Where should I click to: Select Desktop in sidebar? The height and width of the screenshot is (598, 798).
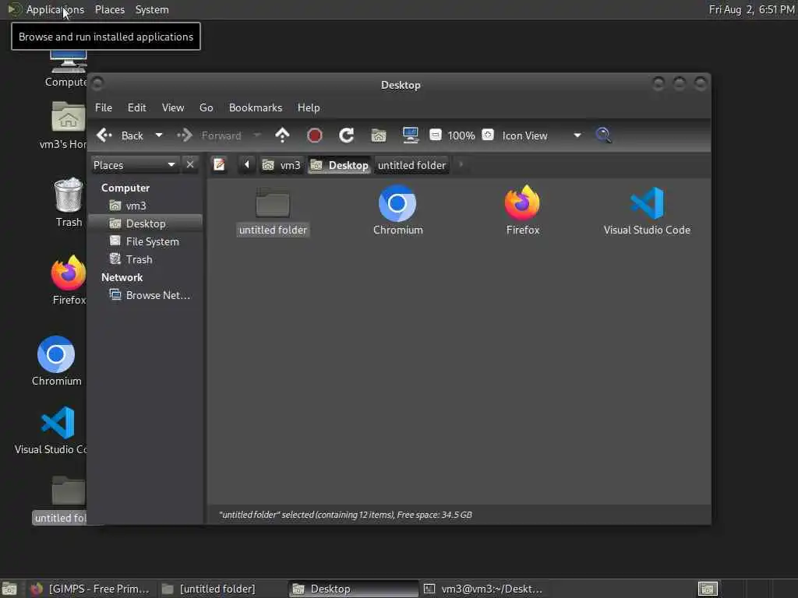(146, 223)
